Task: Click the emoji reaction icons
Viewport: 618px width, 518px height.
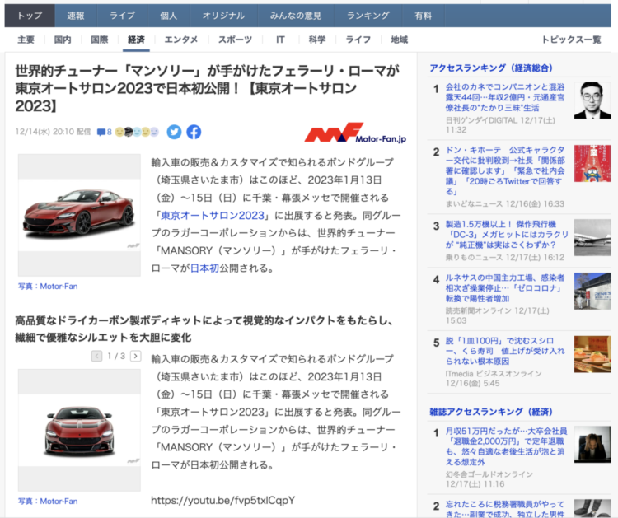Action: tap(137, 132)
